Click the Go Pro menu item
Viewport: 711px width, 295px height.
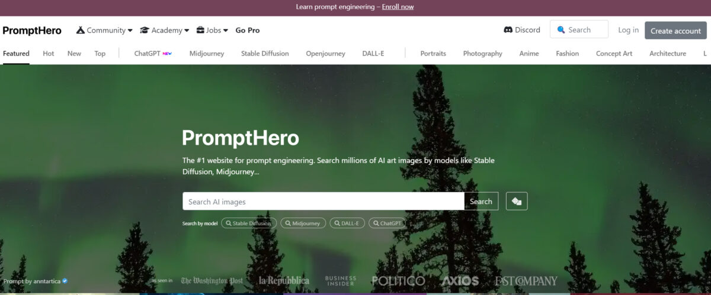(x=248, y=30)
